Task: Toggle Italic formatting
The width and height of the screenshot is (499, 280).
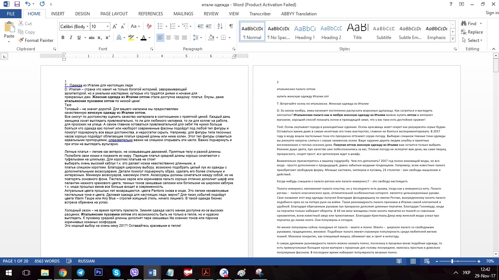Action: click(x=71, y=38)
